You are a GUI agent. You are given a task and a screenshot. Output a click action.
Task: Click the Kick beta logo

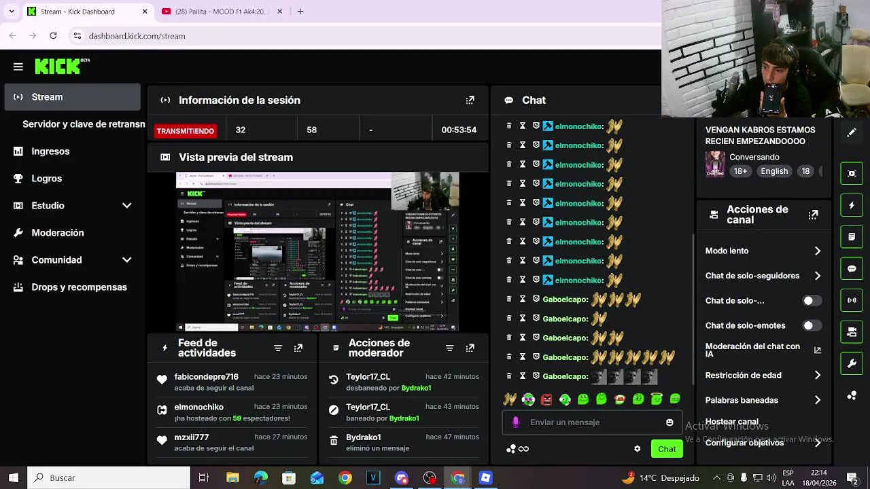(x=62, y=66)
